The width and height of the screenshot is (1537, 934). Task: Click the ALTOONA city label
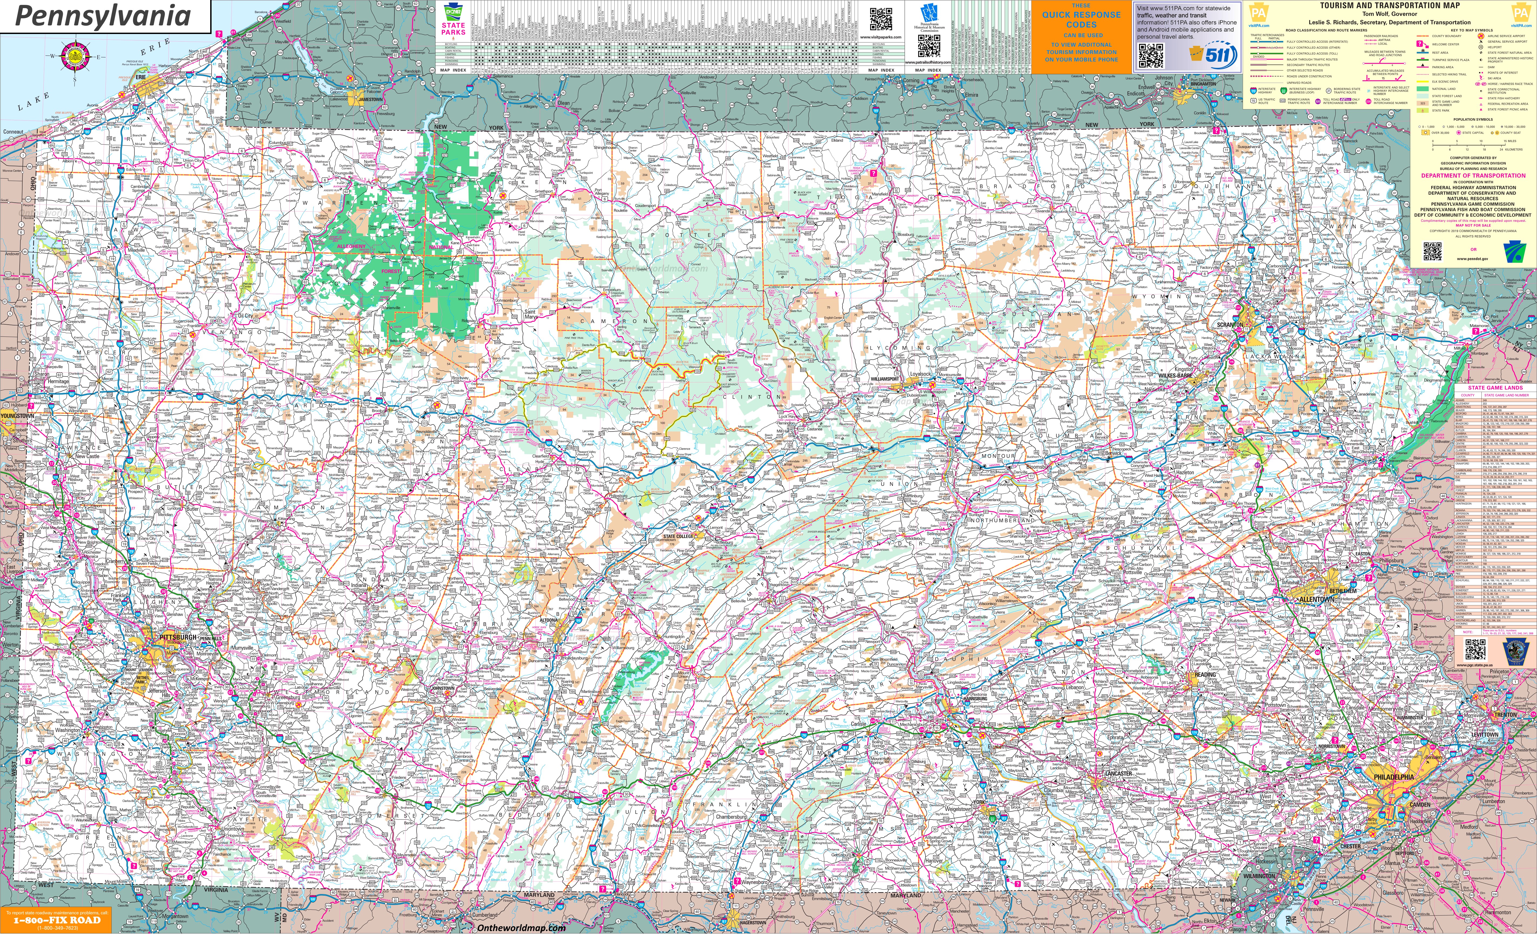tap(549, 621)
